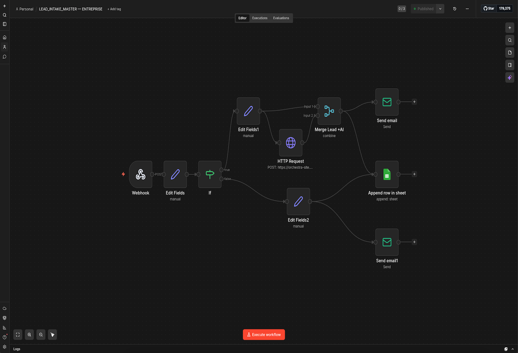Zoom out using the magnifier icon

pos(40,334)
